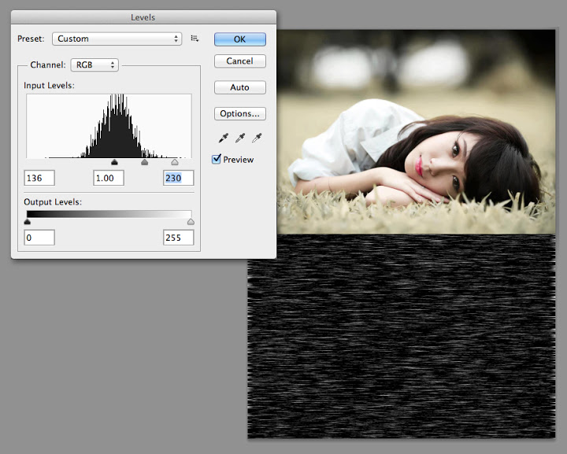
Task: Expand the Channel RGB dropdown
Action: (94, 65)
